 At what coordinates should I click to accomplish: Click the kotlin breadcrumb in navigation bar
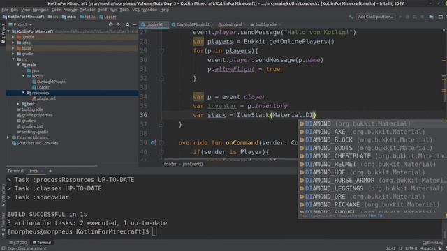88,17
